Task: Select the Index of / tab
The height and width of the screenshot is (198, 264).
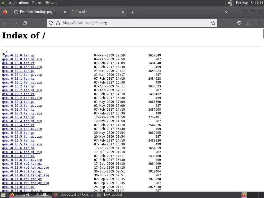Action: coord(98,12)
